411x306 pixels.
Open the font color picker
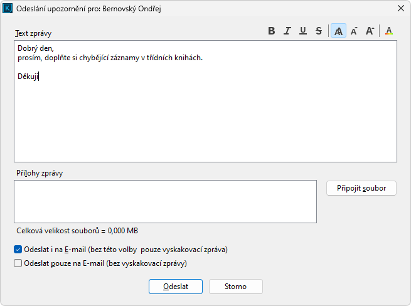389,31
